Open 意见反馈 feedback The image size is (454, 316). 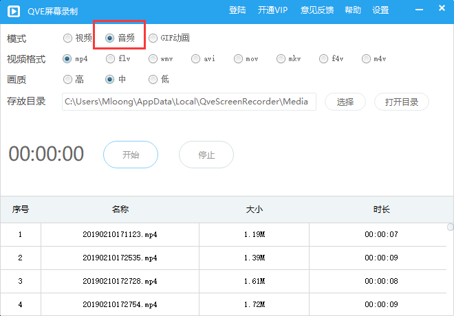pyautogui.click(x=317, y=10)
